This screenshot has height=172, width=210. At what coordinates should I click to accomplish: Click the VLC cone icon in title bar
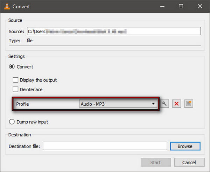(7, 6)
